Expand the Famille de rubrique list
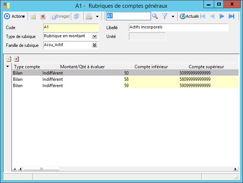243x183 pixels. 95,45
